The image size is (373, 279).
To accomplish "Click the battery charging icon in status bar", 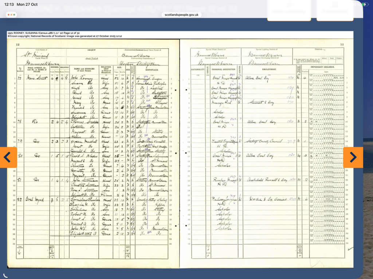I will [365, 4].
